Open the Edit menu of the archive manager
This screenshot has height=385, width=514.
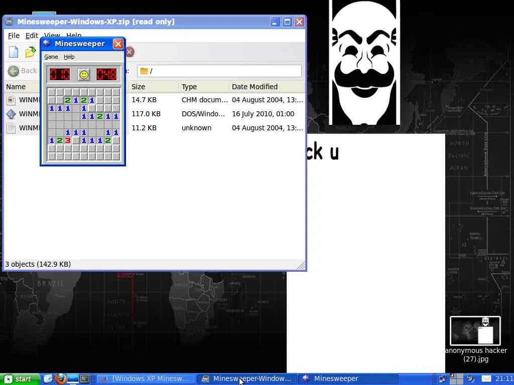tap(32, 36)
